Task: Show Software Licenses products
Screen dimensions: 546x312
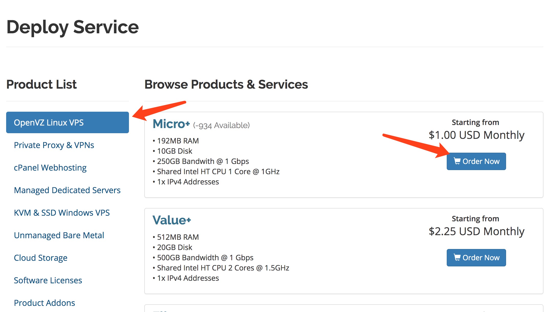Action: pyautogui.click(x=48, y=280)
